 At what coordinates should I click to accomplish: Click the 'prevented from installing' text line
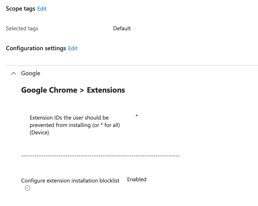point(75,125)
